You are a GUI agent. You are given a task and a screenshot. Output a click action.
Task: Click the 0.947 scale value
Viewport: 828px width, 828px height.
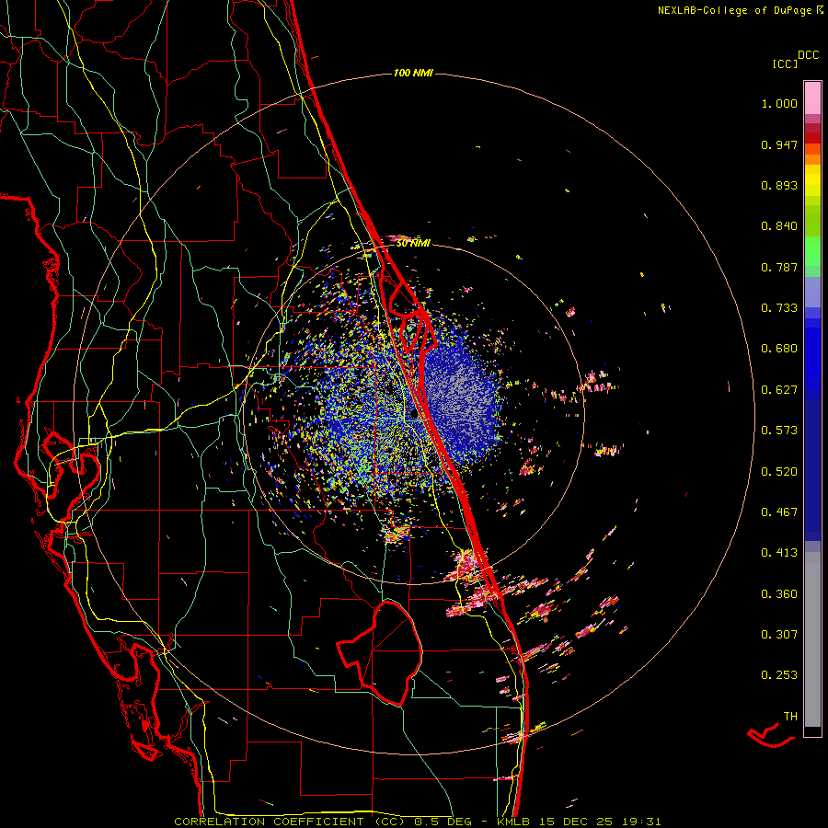click(x=779, y=144)
